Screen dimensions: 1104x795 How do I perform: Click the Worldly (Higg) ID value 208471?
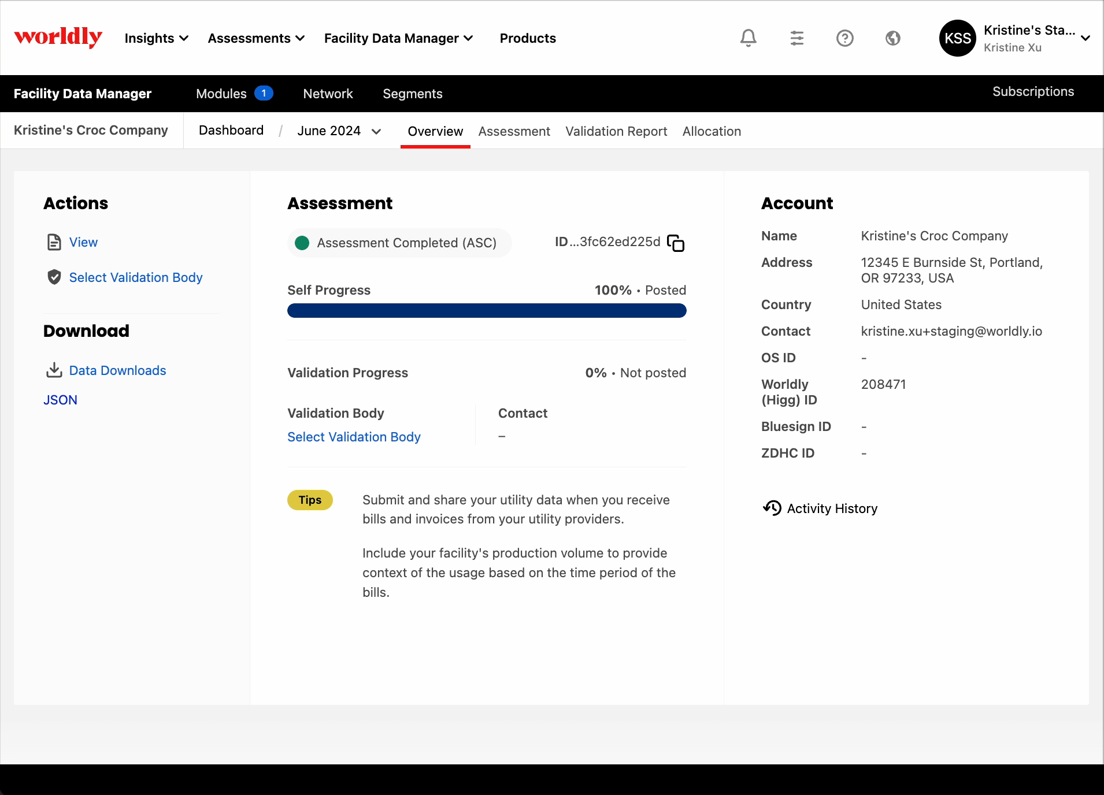[x=883, y=384]
